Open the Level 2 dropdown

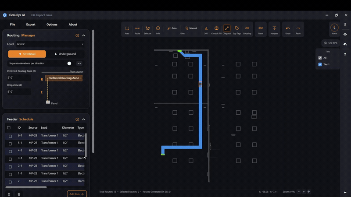point(50,44)
